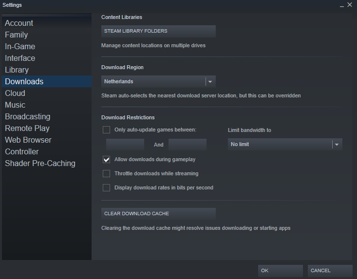
Task: Discard changes with the Cancel button
Action: tap(330, 271)
